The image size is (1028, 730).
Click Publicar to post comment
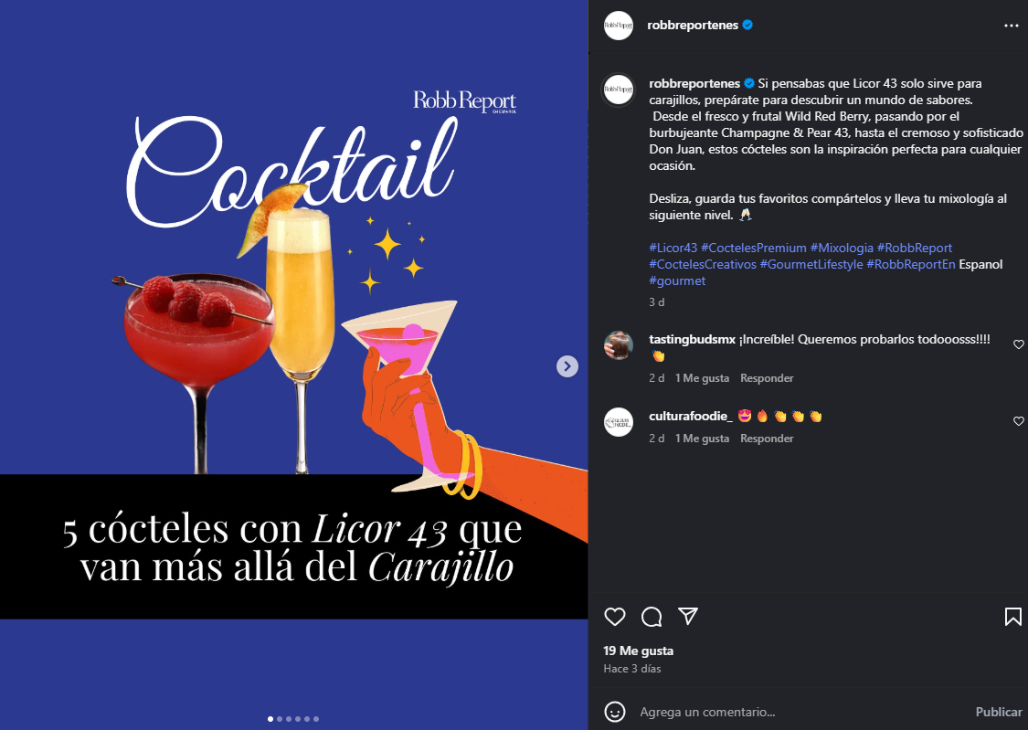[x=998, y=712]
